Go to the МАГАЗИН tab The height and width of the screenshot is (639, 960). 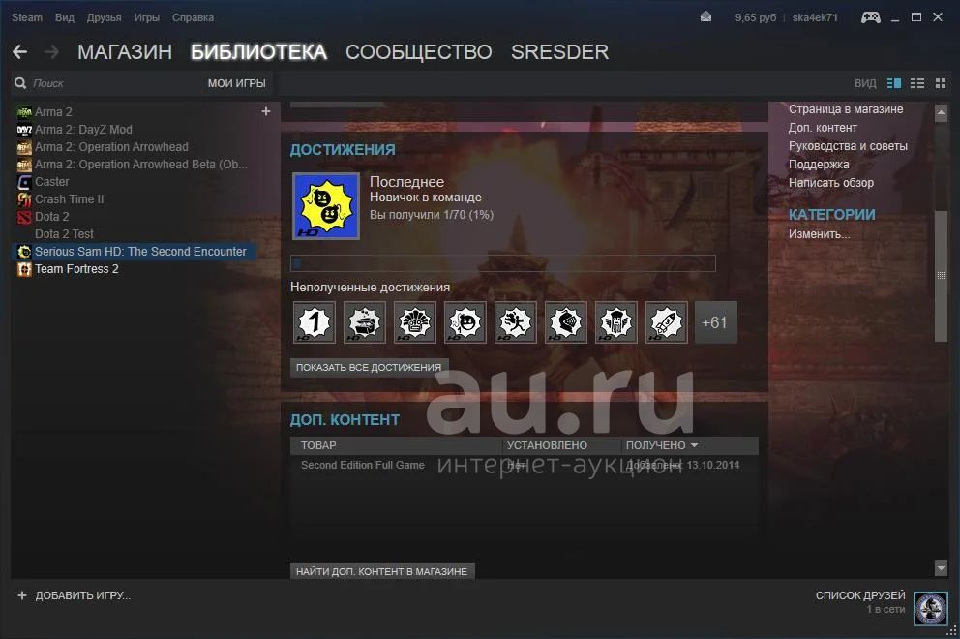click(125, 52)
